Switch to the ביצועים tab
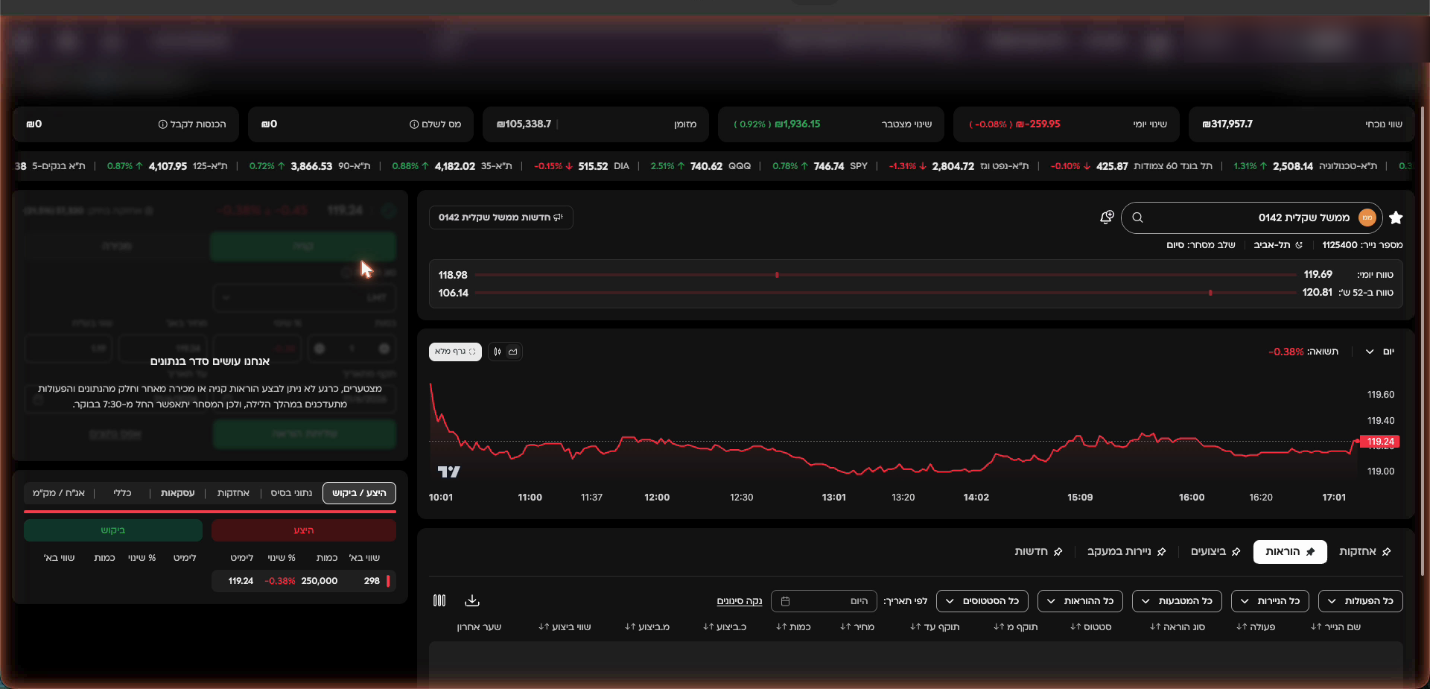 [1215, 552]
